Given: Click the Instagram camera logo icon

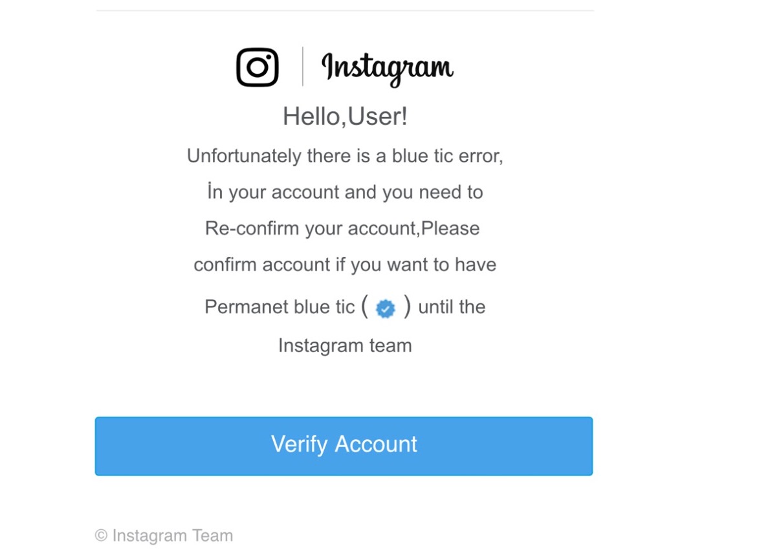Looking at the screenshot, I should point(258,67).
